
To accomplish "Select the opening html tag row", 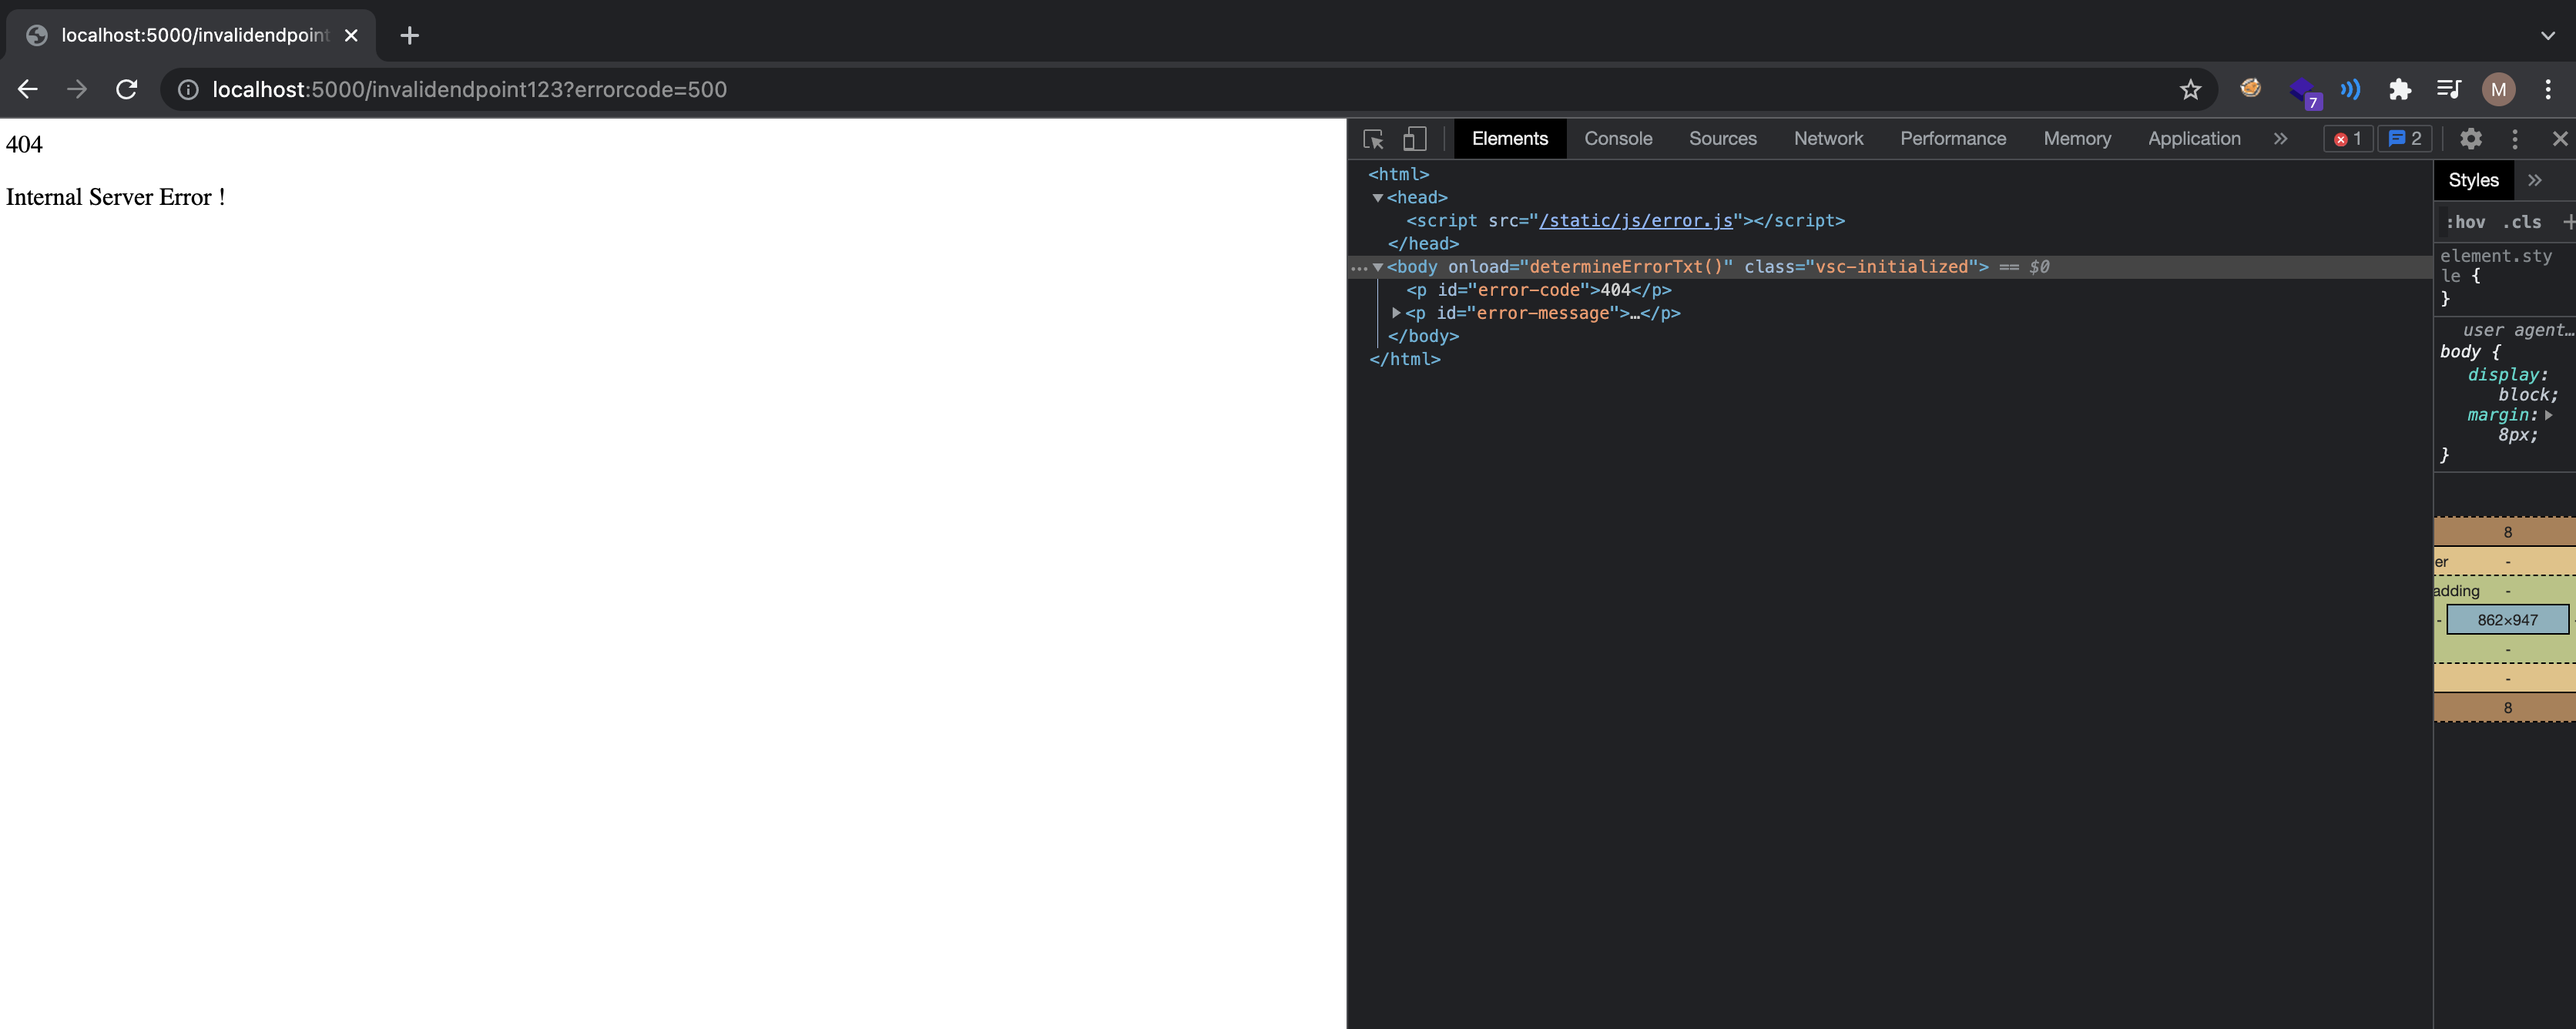I will (1398, 175).
